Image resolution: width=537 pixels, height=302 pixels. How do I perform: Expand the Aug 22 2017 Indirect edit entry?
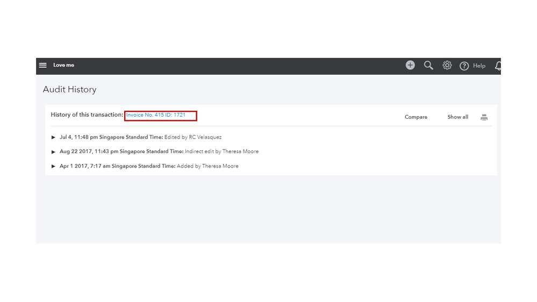coord(53,152)
